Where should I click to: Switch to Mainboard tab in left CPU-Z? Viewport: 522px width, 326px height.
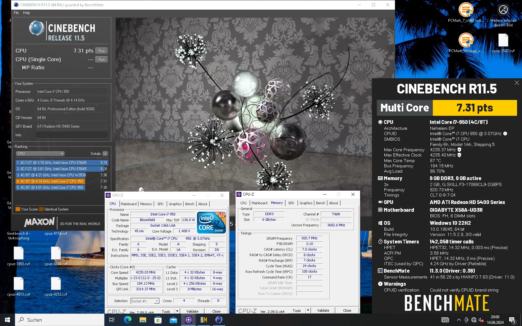coord(129,204)
